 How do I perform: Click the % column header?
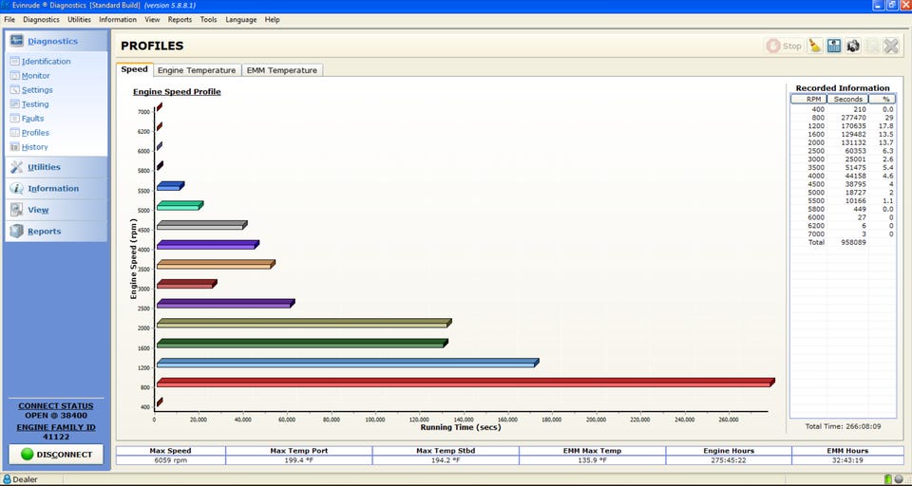883,100
